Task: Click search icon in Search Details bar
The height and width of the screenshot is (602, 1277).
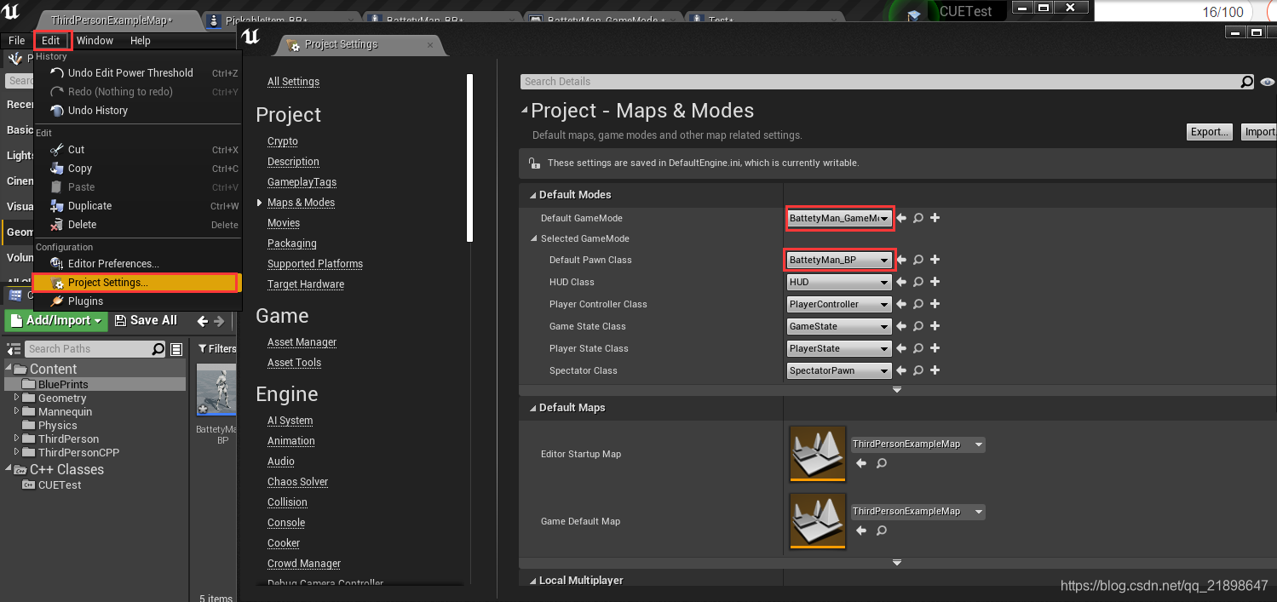Action: (1247, 82)
